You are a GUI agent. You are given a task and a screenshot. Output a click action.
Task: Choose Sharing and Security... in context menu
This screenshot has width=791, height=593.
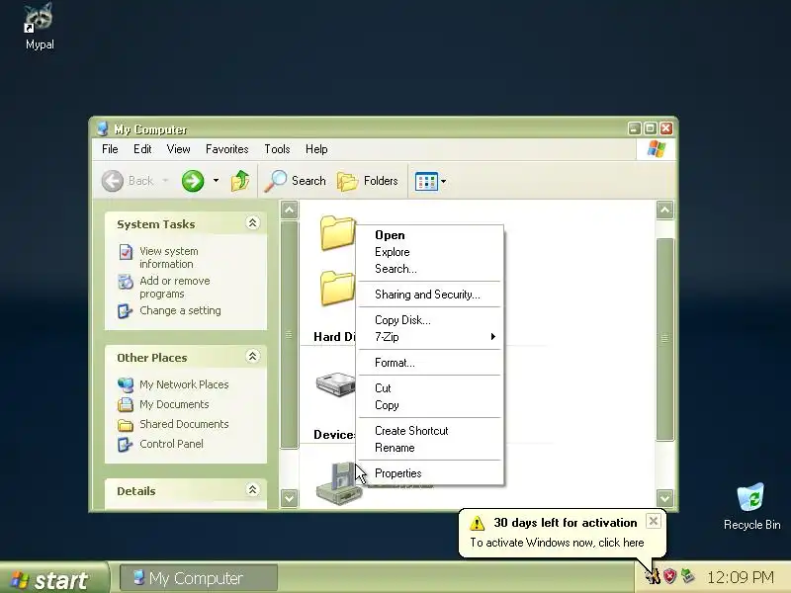coord(430,295)
